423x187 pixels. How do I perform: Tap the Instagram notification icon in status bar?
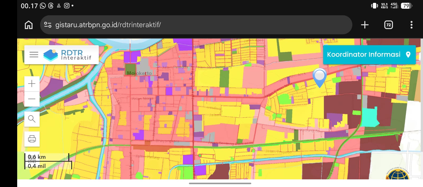click(67, 6)
